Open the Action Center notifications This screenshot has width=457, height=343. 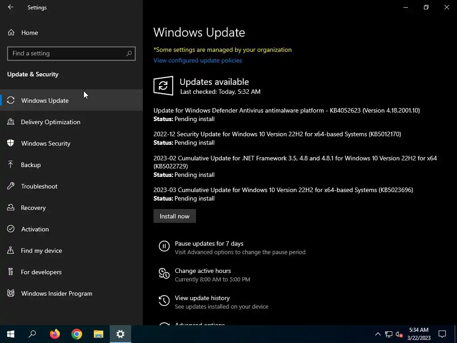[442, 334]
